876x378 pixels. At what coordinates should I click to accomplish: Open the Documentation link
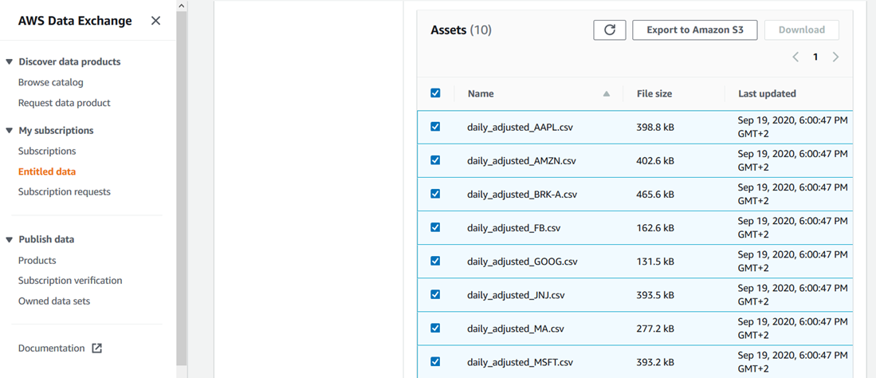51,348
